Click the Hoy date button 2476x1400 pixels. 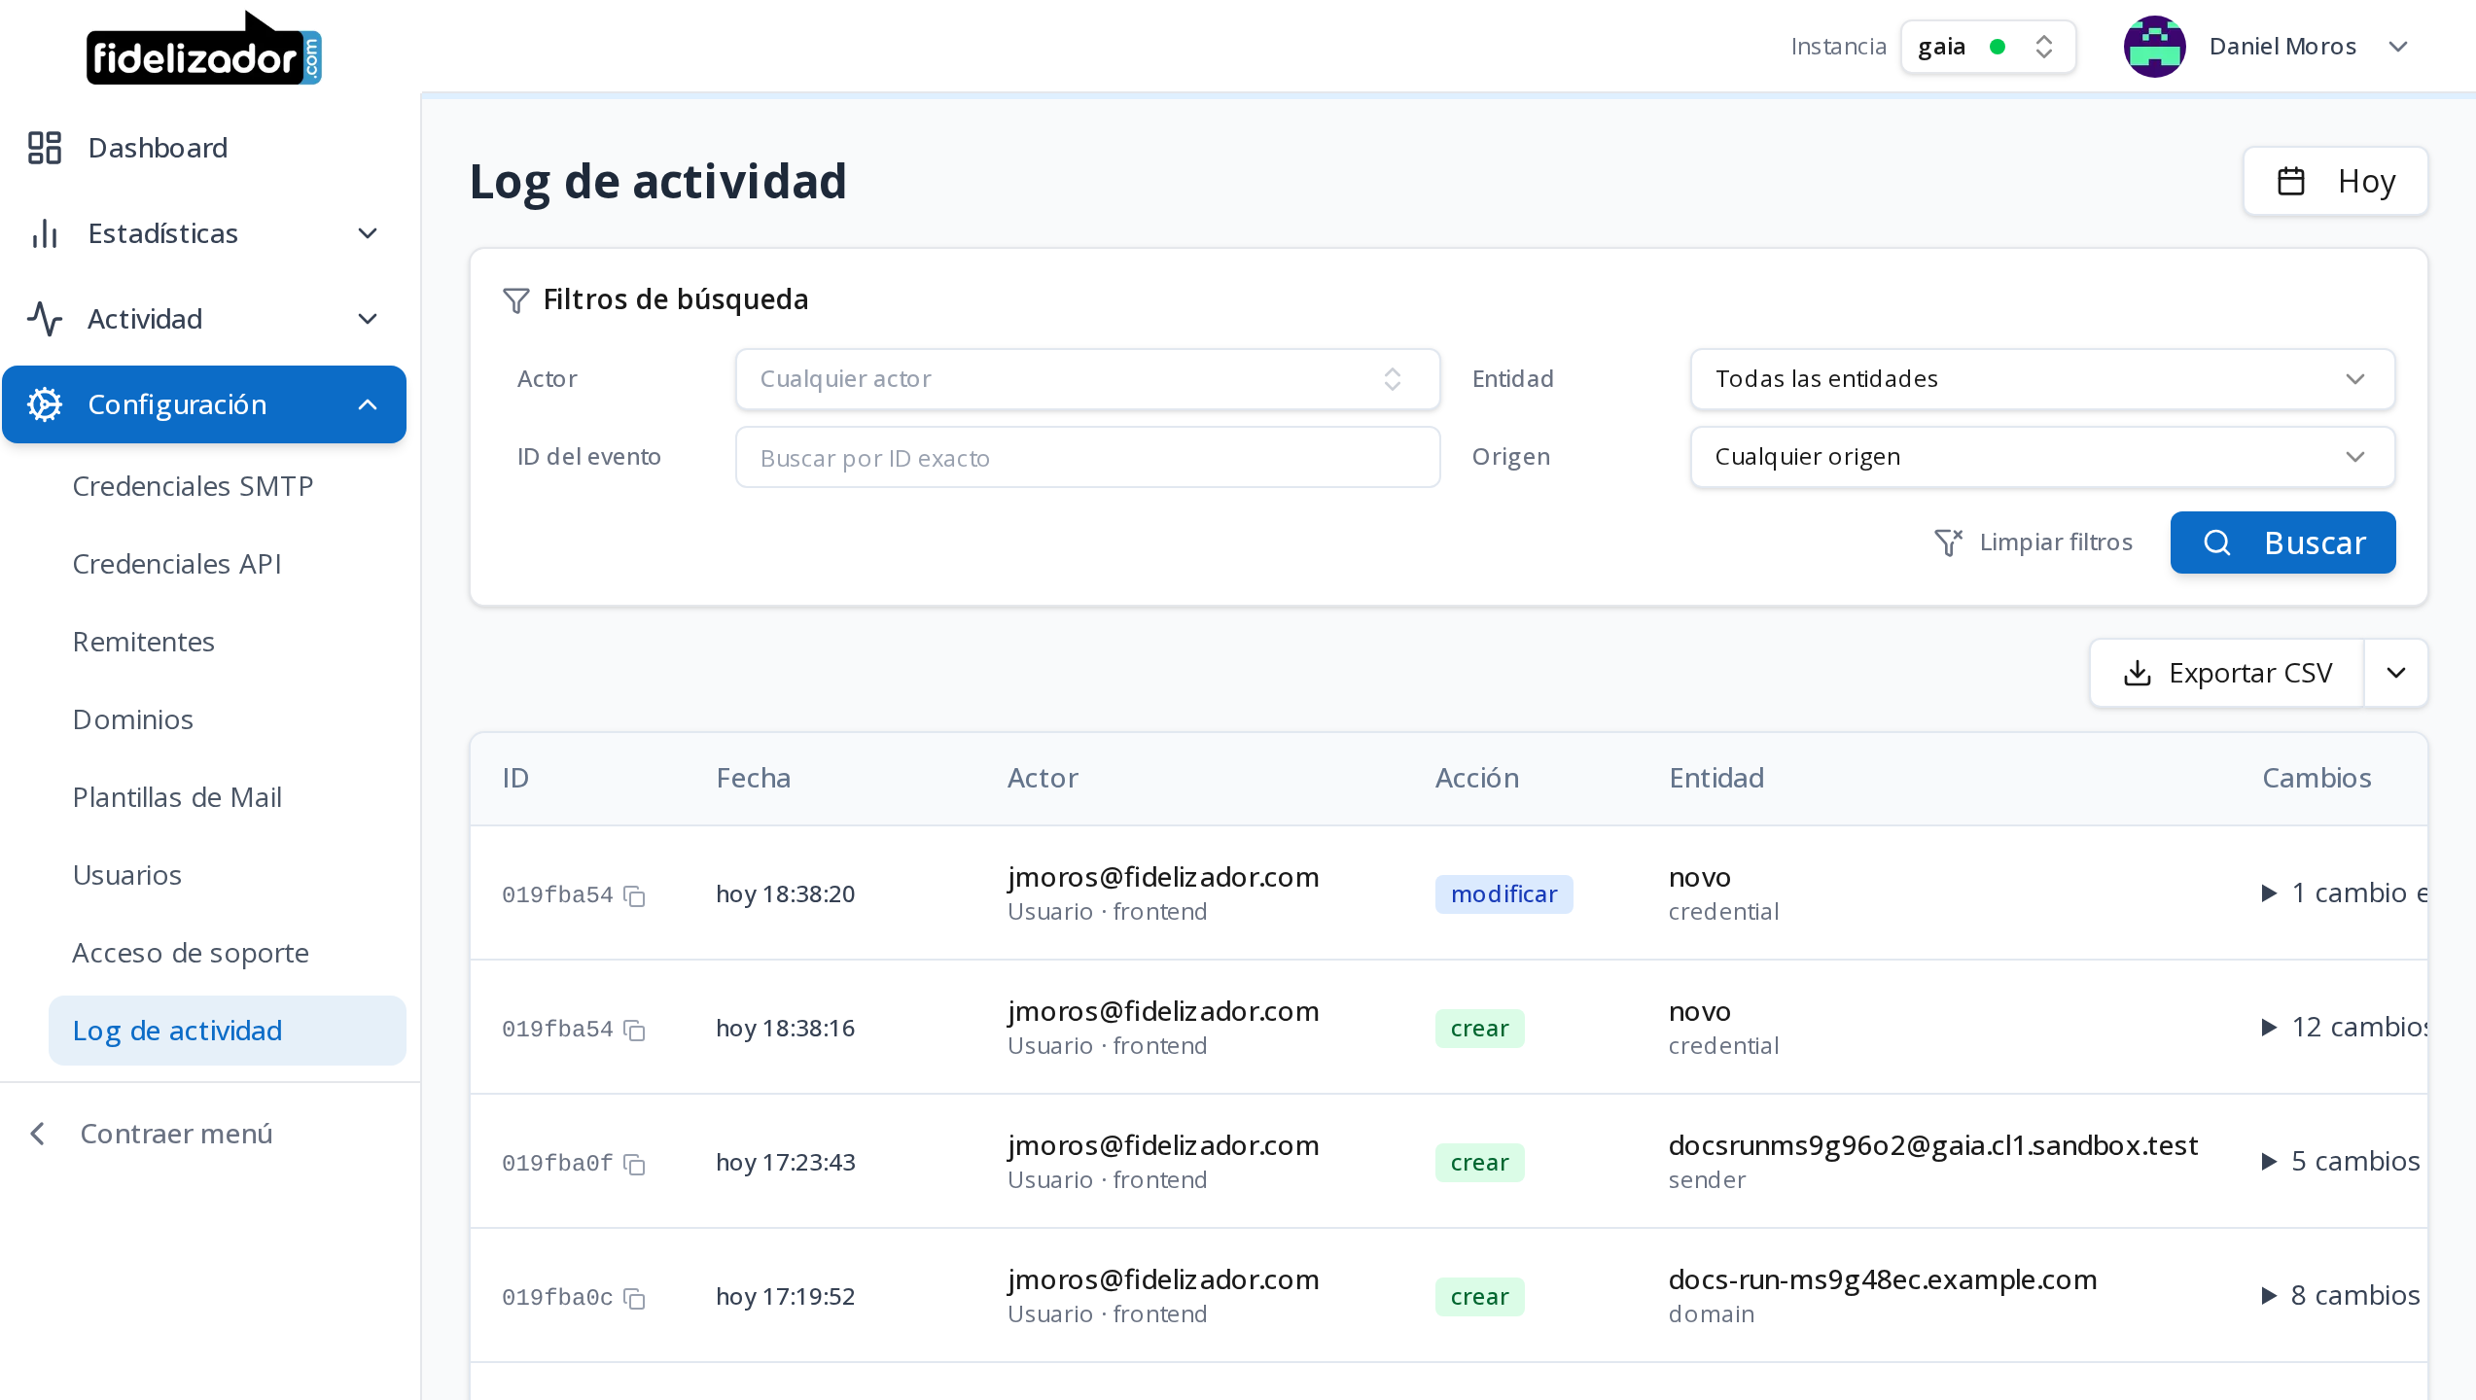click(x=2335, y=181)
